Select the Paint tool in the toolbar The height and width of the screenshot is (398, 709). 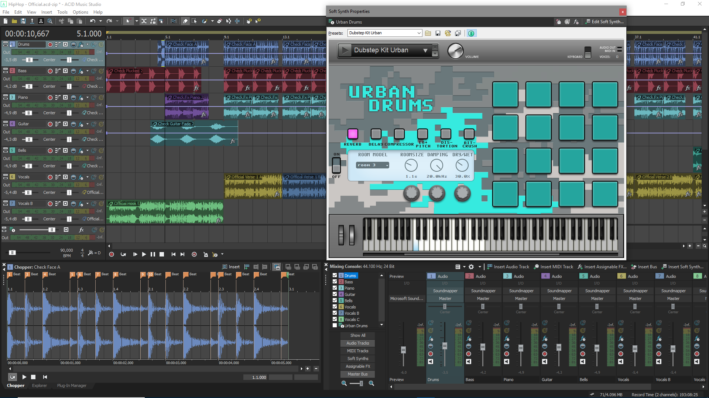[205, 21]
